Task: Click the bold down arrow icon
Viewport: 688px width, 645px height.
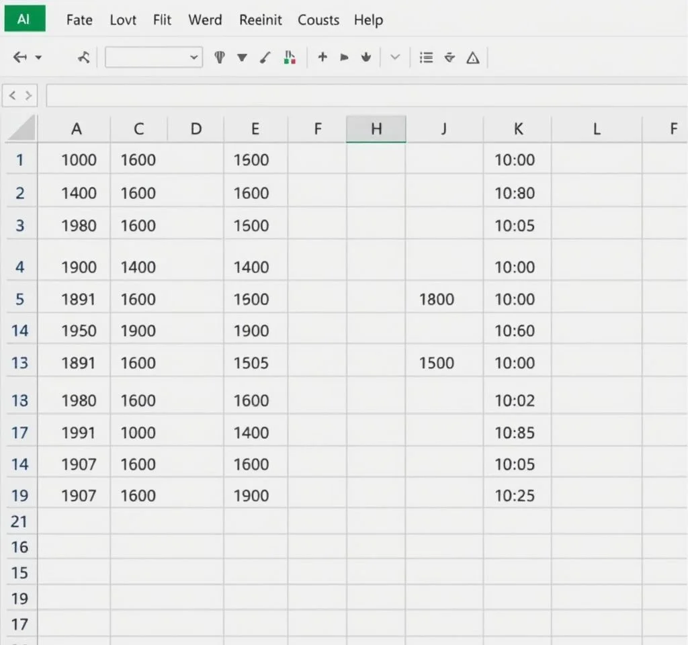Action: point(365,58)
